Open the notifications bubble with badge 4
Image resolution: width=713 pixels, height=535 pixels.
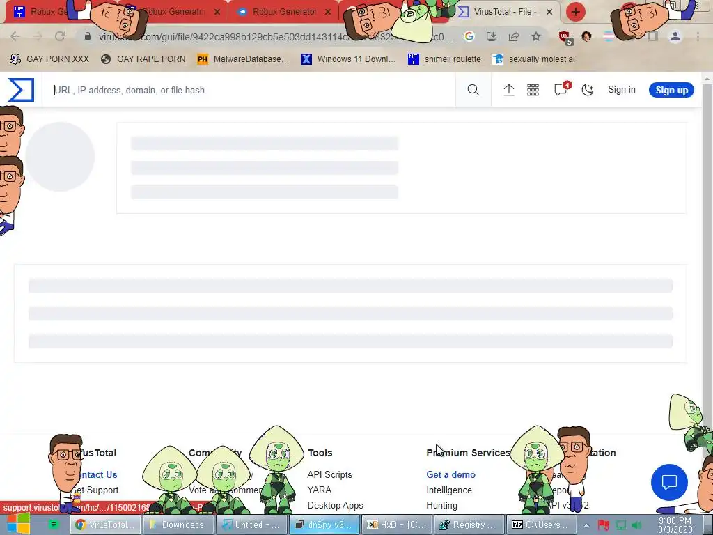(x=562, y=88)
